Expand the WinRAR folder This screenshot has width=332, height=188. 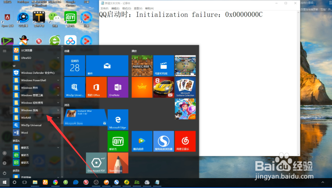click(x=36, y=118)
